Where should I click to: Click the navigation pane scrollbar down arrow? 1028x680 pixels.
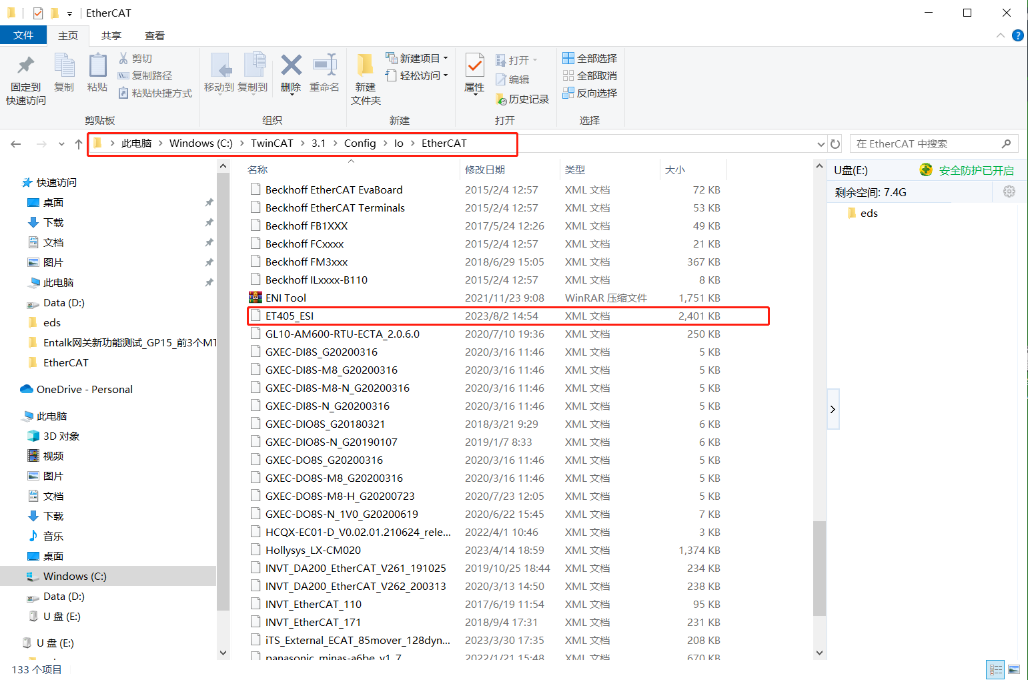(x=223, y=653)
